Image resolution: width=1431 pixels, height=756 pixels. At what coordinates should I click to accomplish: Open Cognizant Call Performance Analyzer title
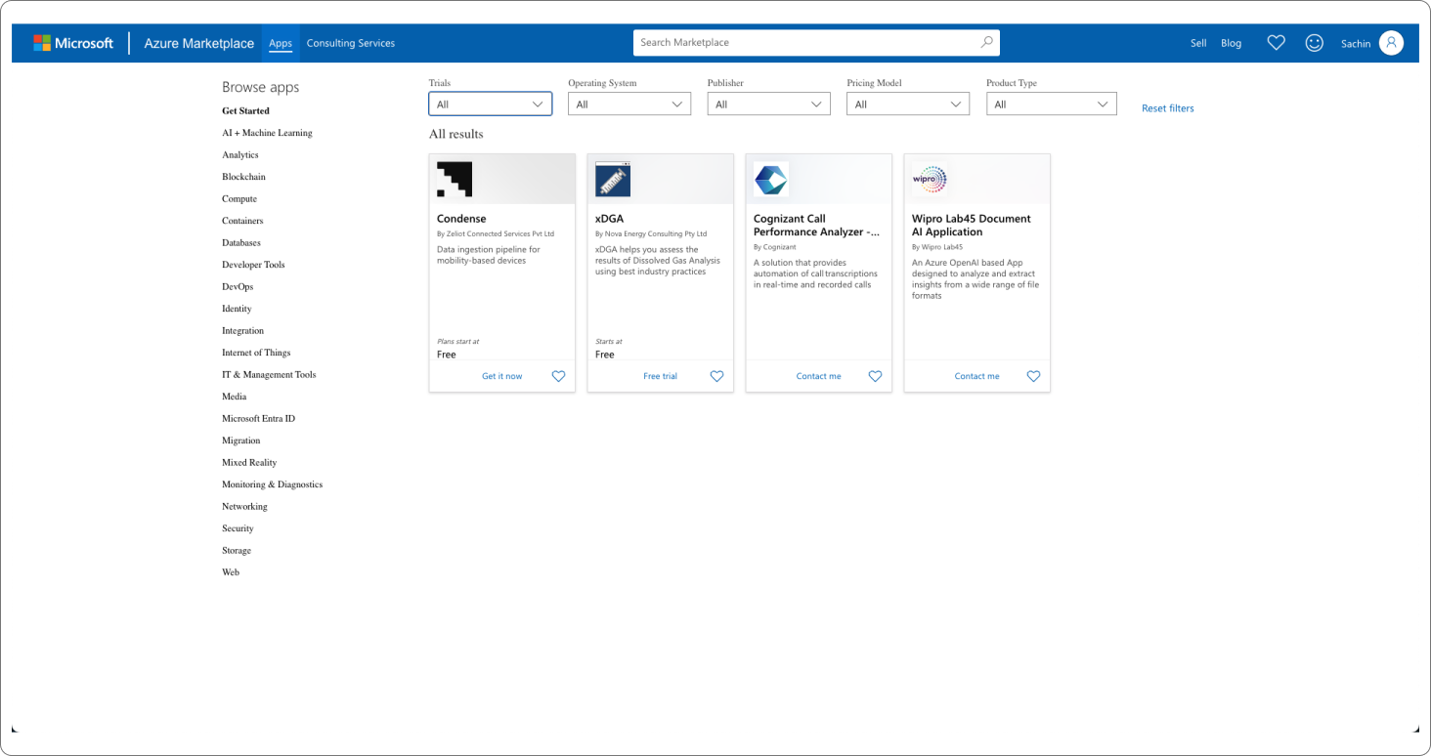click(816, 226)
